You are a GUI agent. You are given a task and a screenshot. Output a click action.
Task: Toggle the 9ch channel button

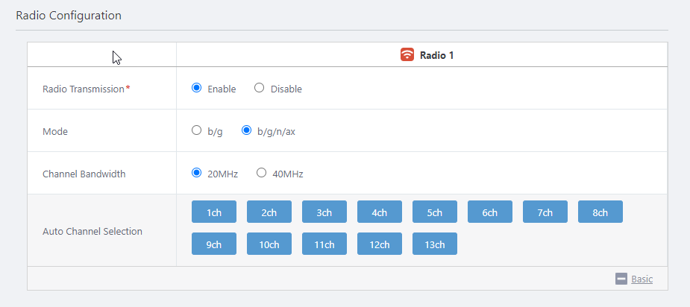point(214,244)
